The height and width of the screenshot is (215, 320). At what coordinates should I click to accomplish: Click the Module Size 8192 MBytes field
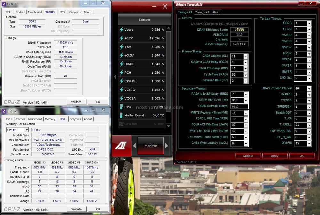pos(48,135)
